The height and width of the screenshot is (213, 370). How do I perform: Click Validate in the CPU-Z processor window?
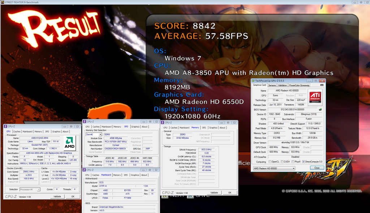click(x=57, y=196)
